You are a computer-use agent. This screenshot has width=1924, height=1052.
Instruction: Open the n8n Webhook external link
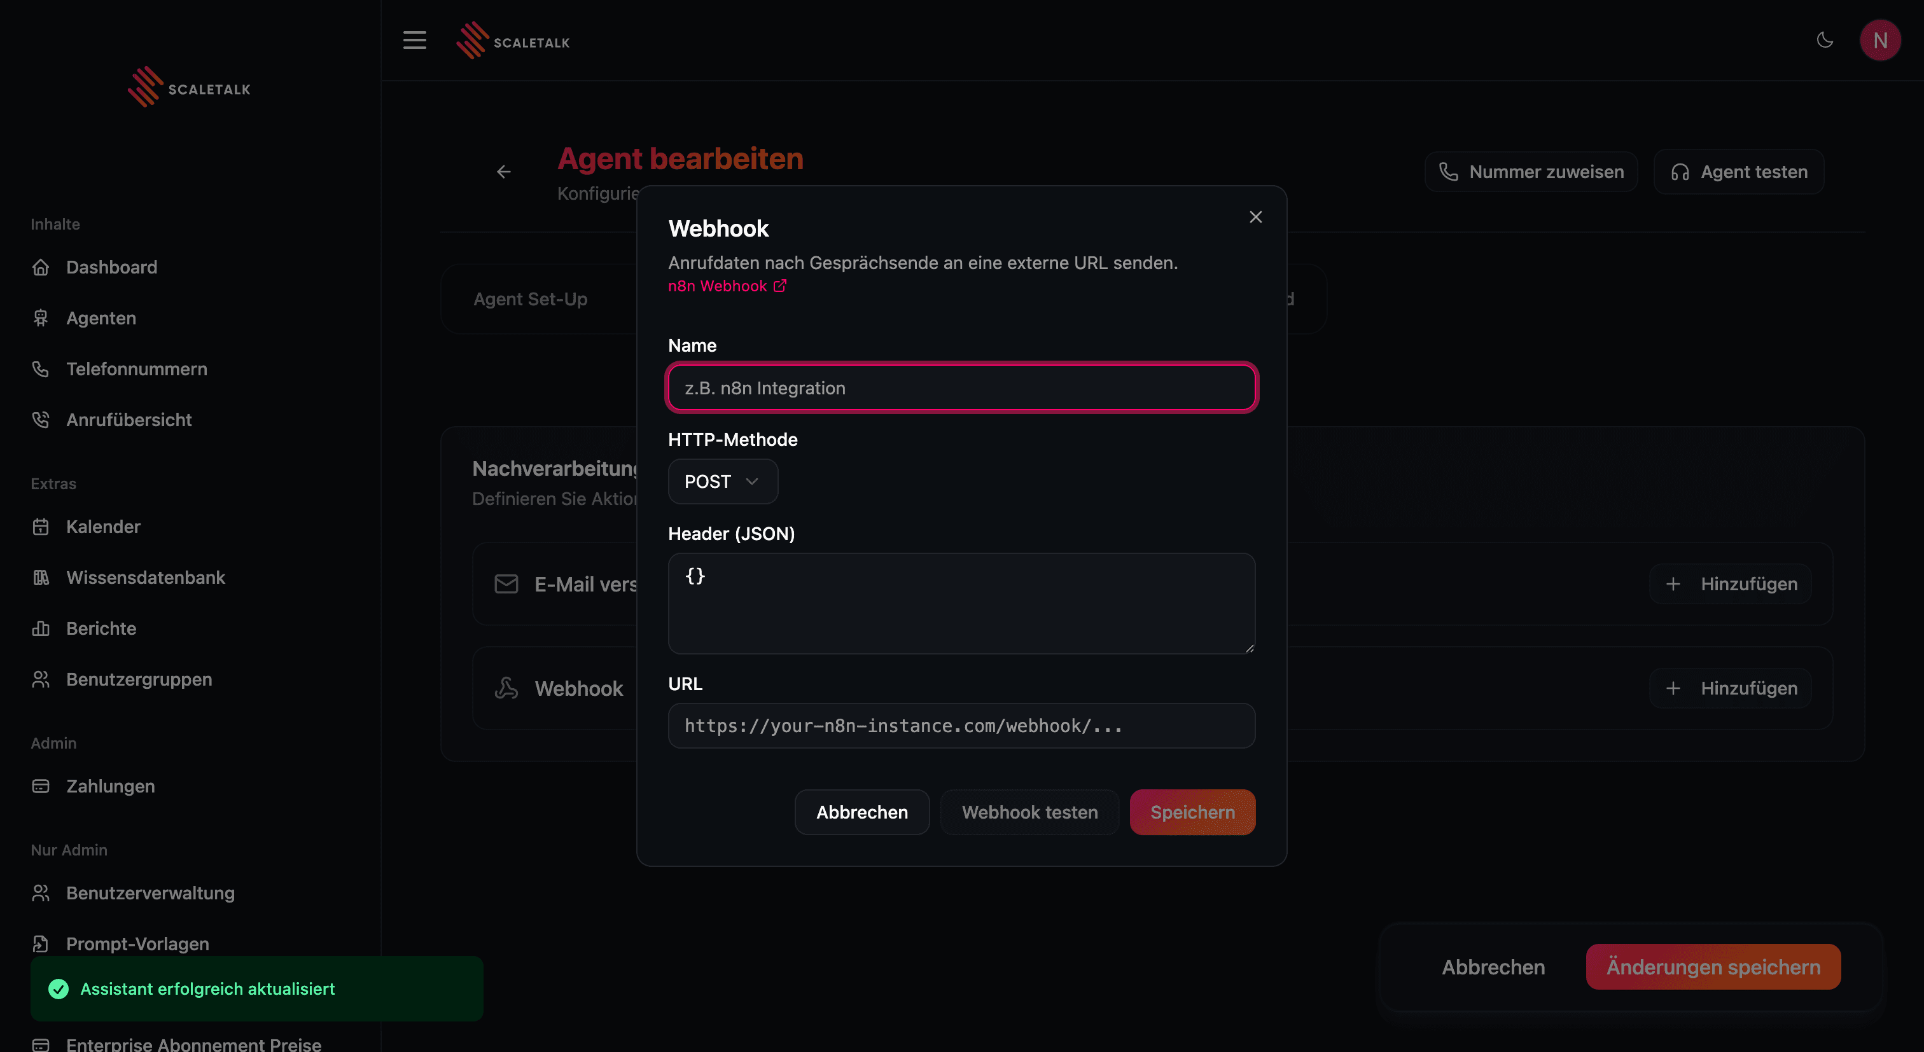click(x=727, y=286)
